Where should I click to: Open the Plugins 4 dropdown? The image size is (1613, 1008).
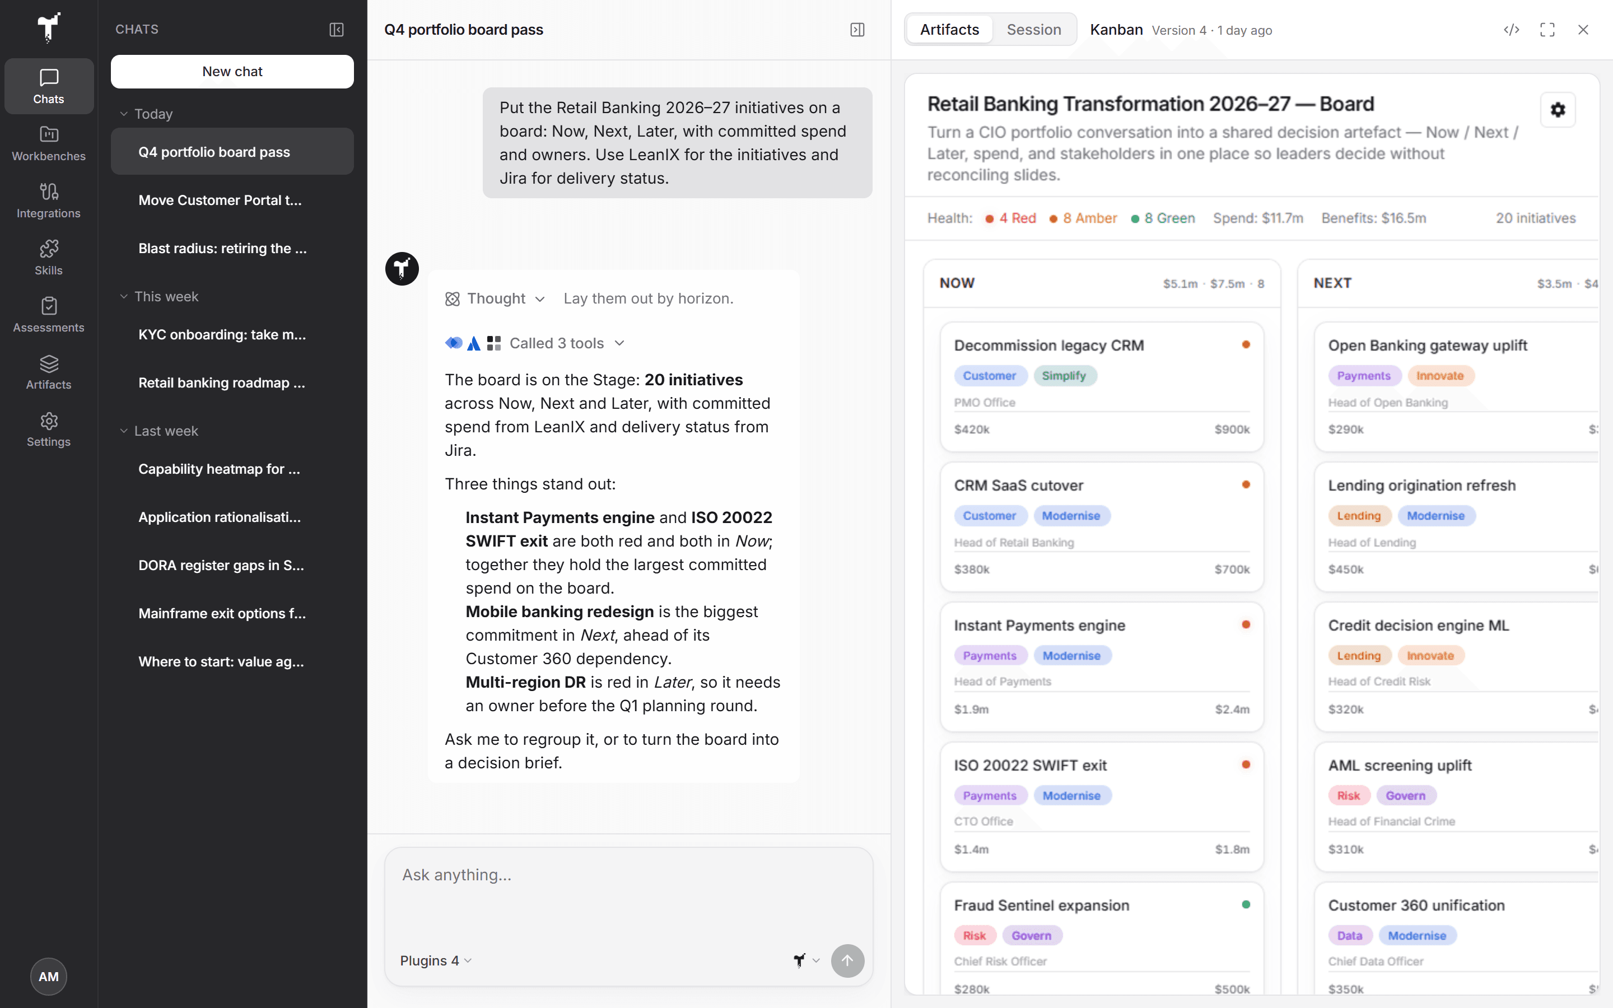pyautogui.click(x=436, y=960)
